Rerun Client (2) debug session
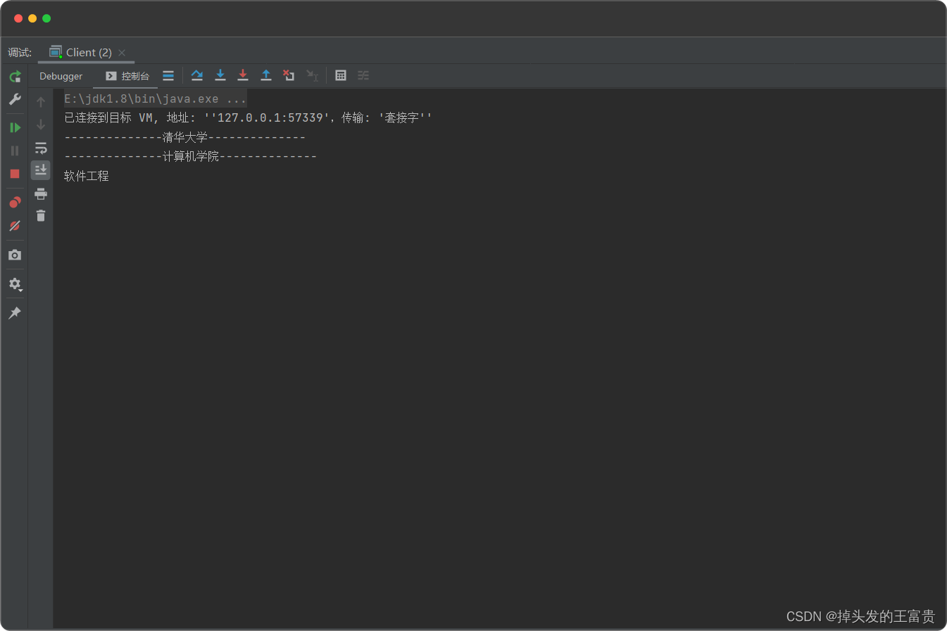This screenshot has height=631, width=947. [x=15, y=77]
